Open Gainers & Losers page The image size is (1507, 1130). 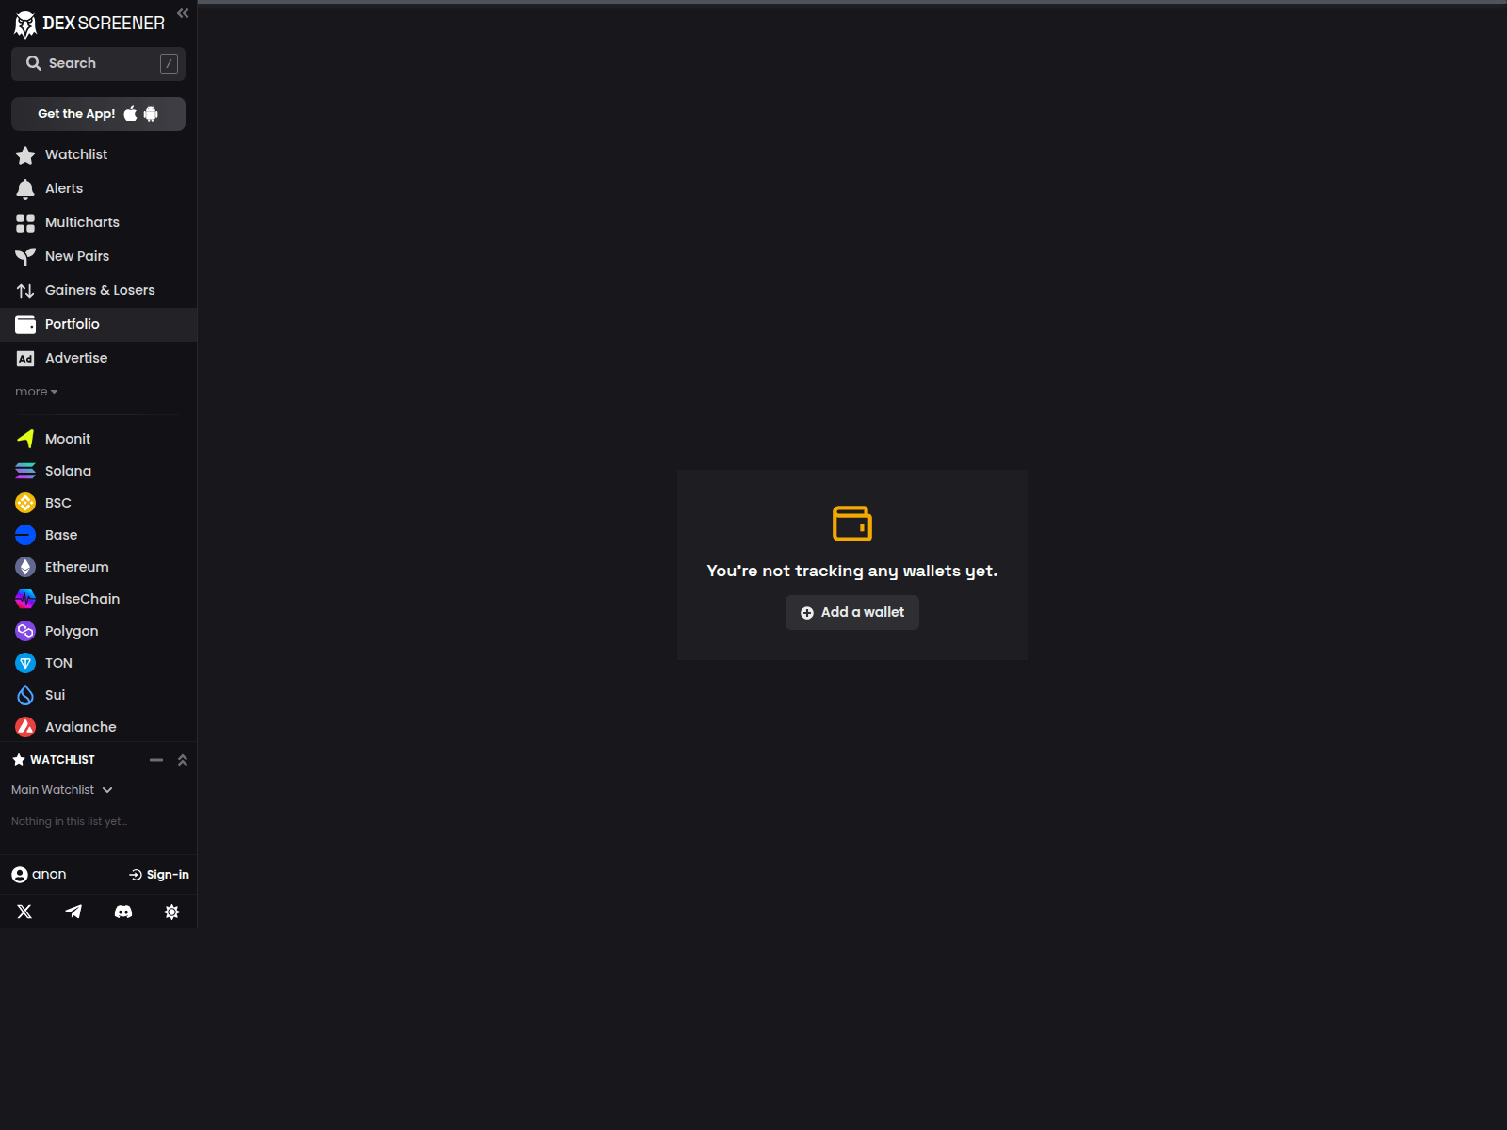pyautogui.click(x=100, y=289)
